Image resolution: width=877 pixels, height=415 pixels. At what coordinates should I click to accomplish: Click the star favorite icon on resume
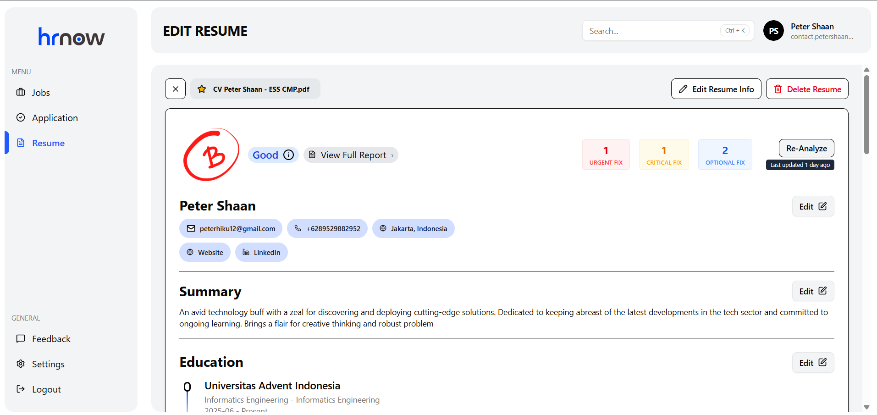coord(201,89)
